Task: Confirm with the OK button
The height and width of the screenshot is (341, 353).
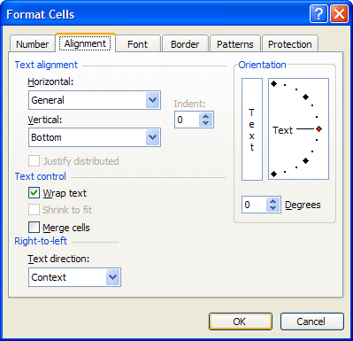Action: tap(241, 322)
